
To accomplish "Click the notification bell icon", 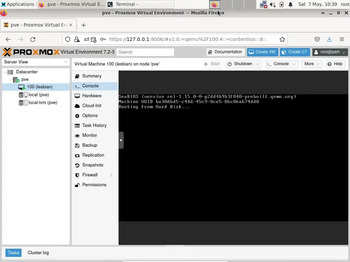I will [291, 4].
